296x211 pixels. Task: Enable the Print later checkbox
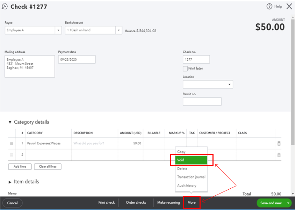coord(185,68)
